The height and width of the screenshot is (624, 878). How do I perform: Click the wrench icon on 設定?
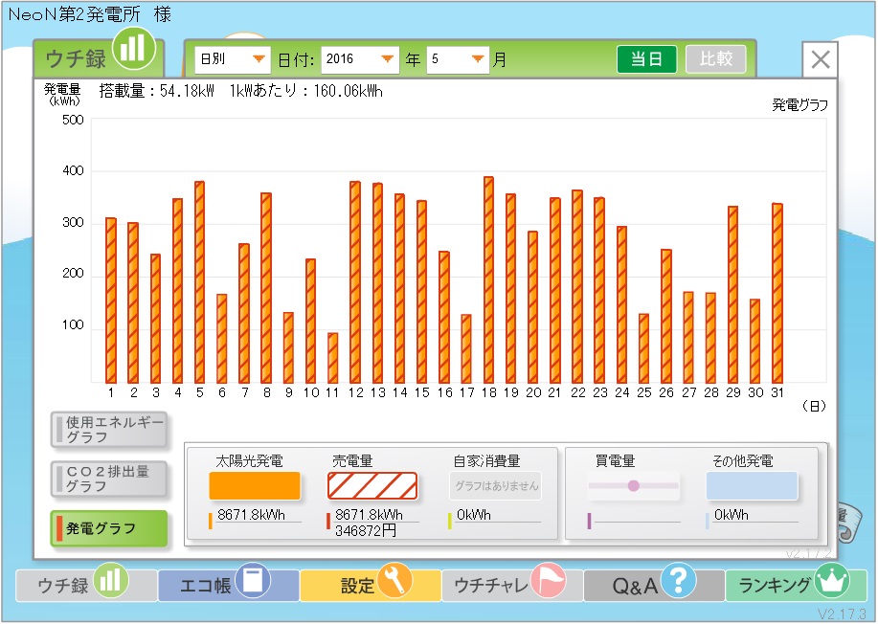[x=394, y=580]
